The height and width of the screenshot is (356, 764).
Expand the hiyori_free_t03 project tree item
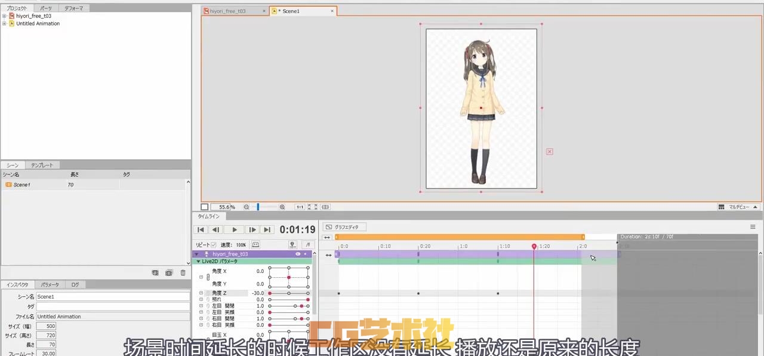pos(4,16)
